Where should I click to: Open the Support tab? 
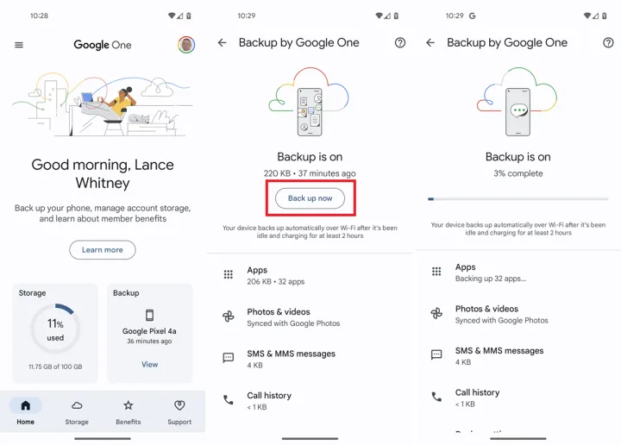179,412
